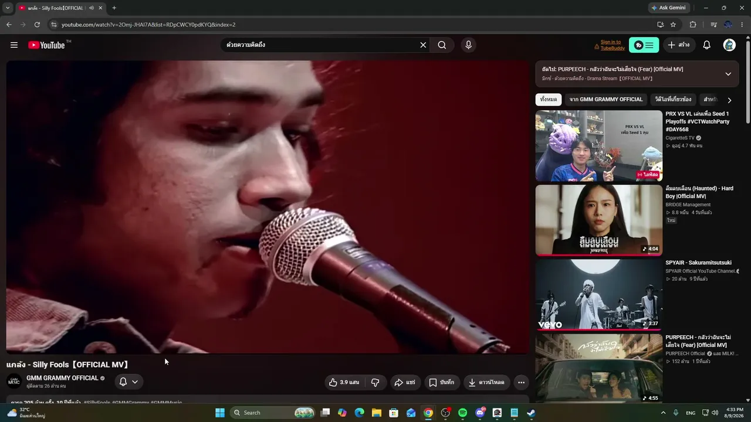Like the Silly Fools video
751x422 pixels.
tap(344, 382)
